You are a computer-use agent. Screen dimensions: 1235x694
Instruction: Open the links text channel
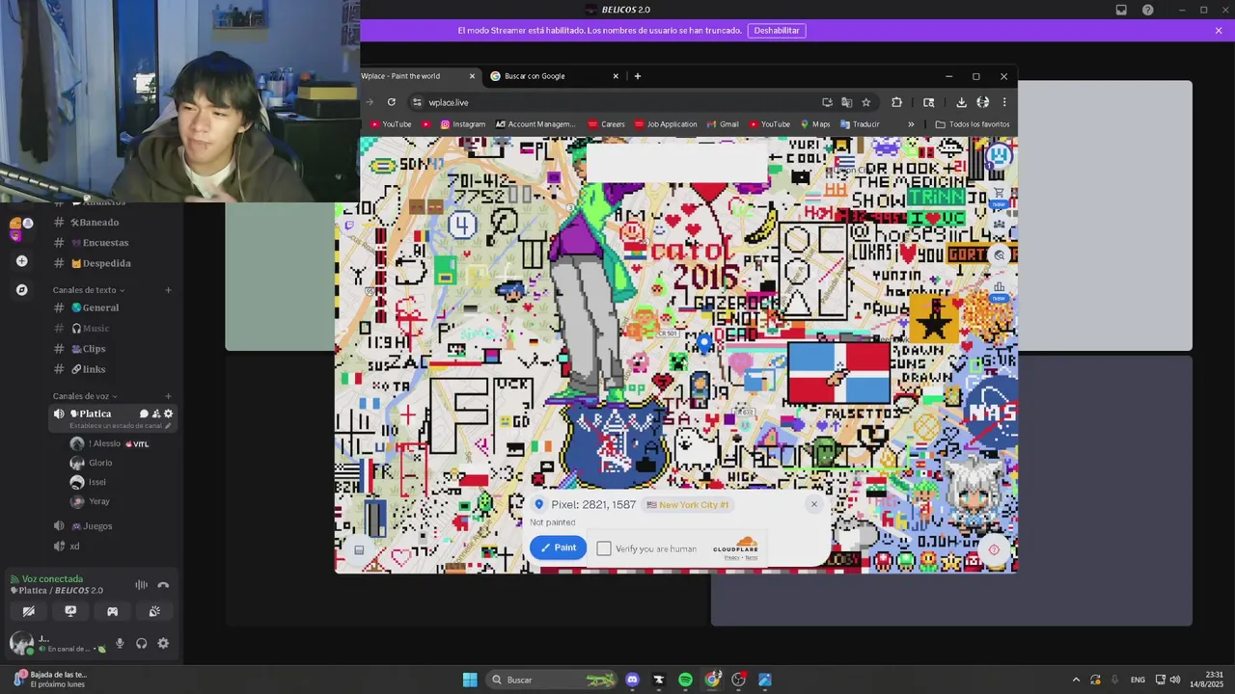pos(114,369)
